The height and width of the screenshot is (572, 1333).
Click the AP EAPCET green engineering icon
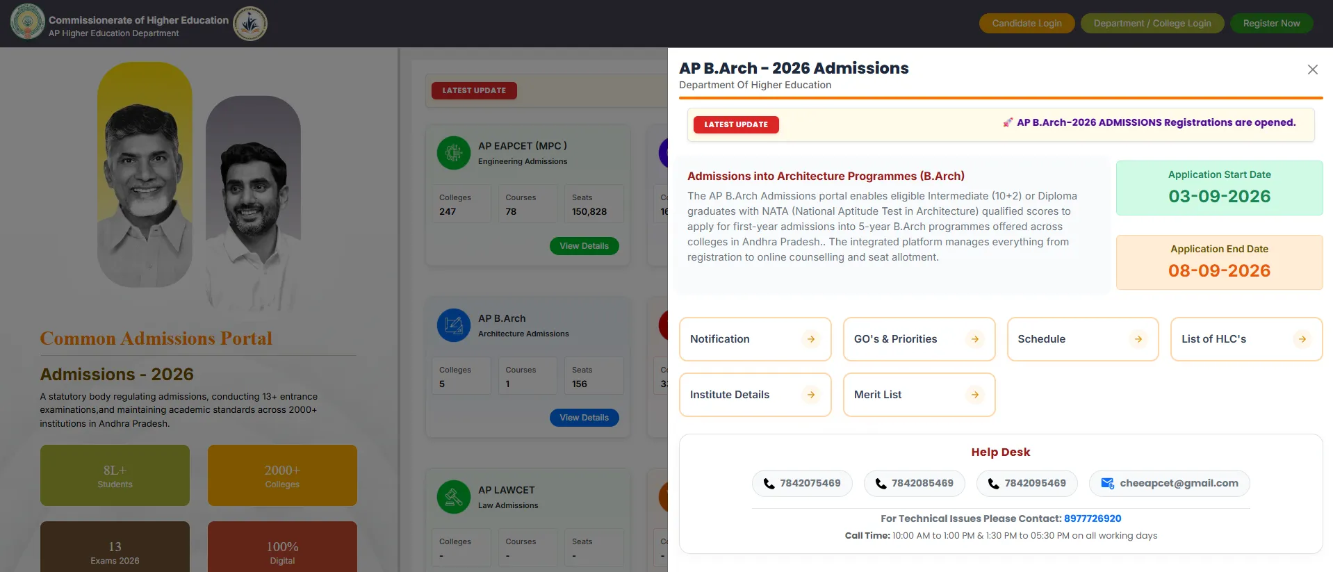(454, 153)
